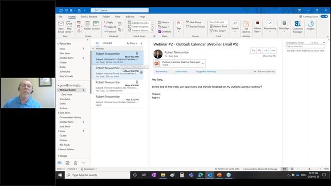Open email with Webinar Login Details subject

click(117, 101)
